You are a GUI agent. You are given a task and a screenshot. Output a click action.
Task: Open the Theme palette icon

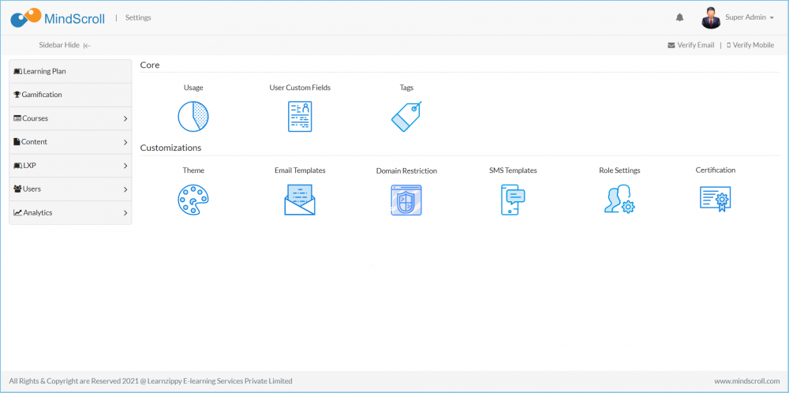pyautogui.click(x=193, y=200)
